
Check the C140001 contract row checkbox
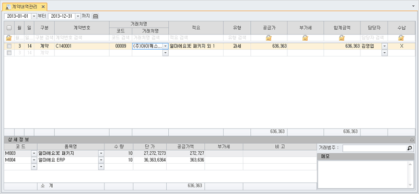pyautogui.click(x=9, y=47)
